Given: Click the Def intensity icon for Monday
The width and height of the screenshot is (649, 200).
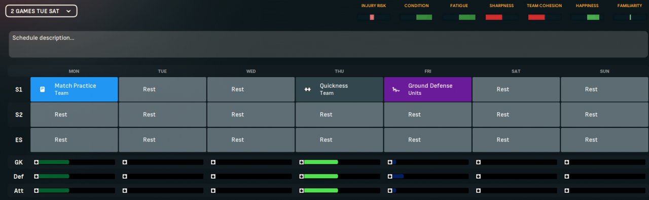Looking at the screenshot, I should coord(36,177).
